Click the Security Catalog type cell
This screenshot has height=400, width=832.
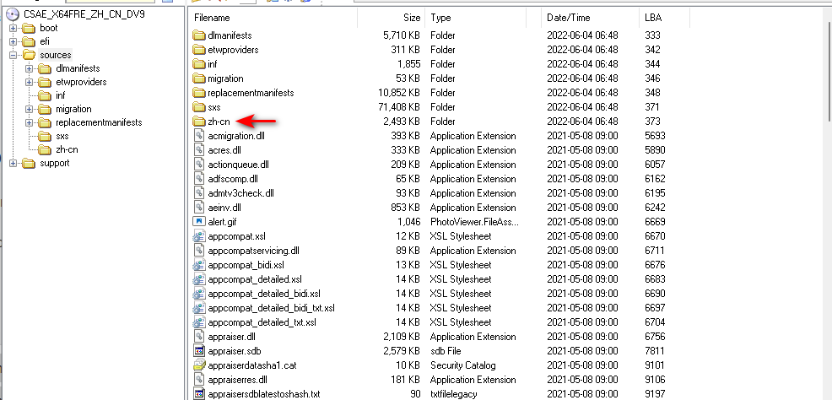tap(462, 365)
